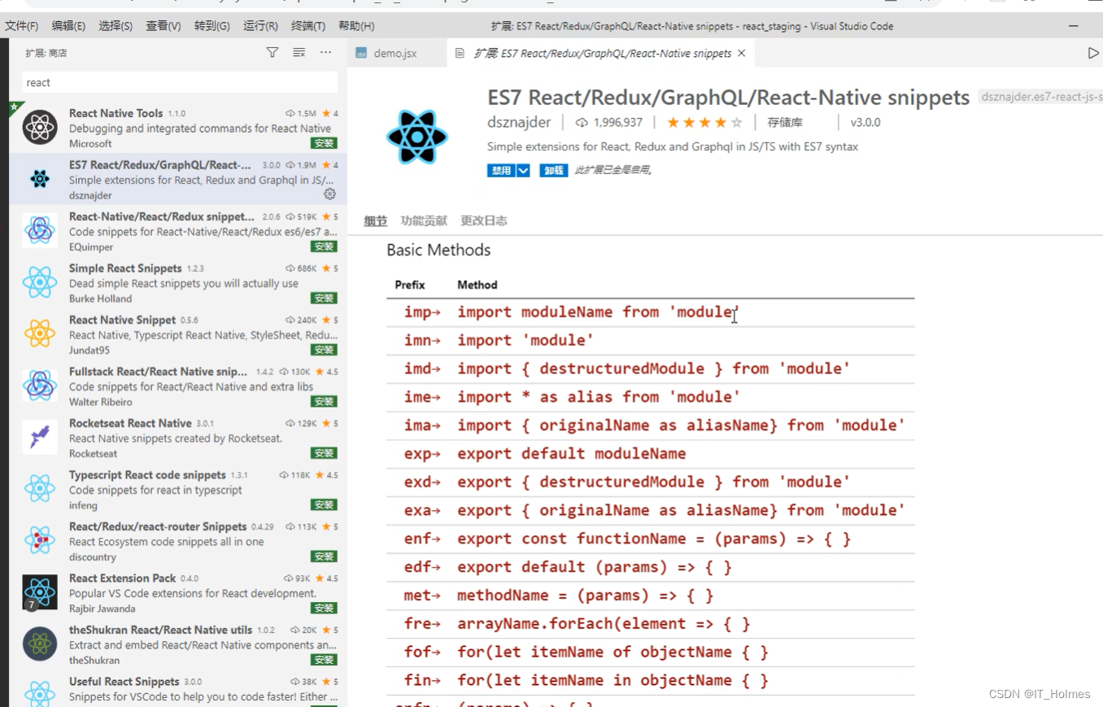Viewport: 1103px width, 707px height.
Task: Click the React Native Snippet orange icon
Action: (40, 334)
